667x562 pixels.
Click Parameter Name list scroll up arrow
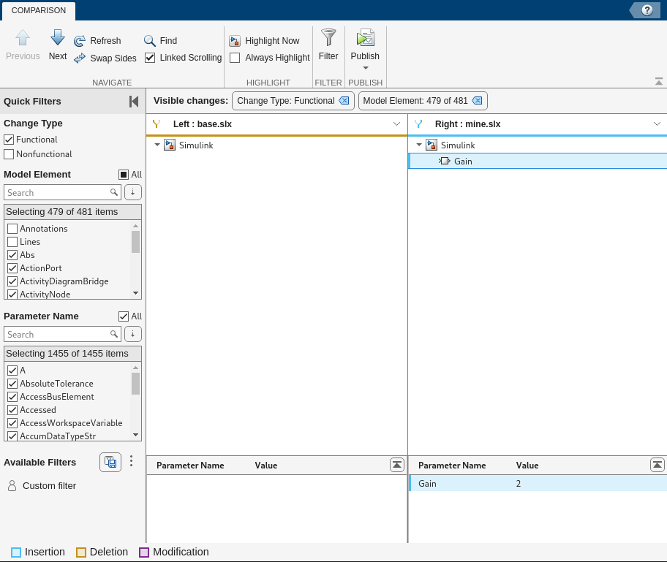pos(136,368)
